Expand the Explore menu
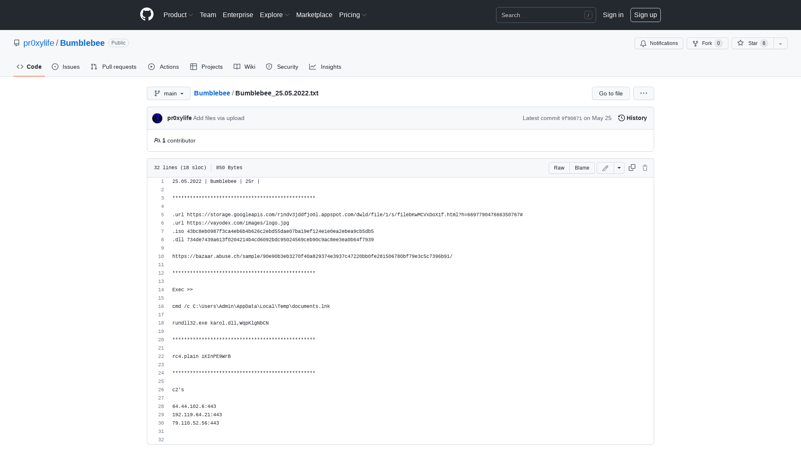This screenshot has width=801, height=450. (275, 15)
